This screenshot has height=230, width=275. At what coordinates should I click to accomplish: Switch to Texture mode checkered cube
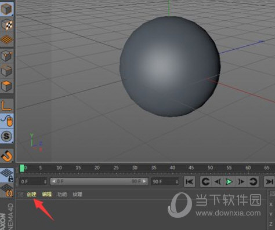pos(7,24)
